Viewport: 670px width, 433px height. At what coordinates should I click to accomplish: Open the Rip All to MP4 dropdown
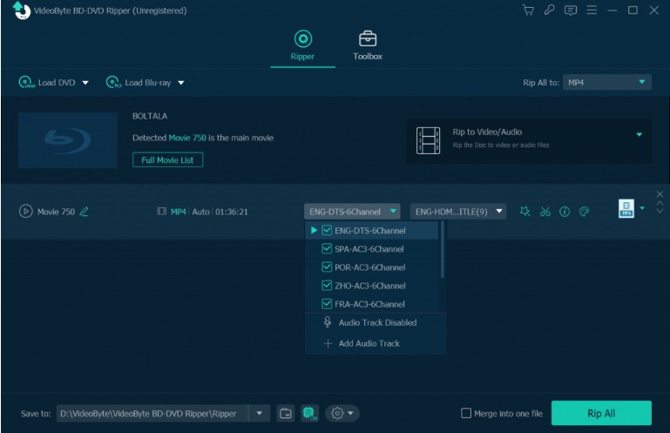coord(606,82)
